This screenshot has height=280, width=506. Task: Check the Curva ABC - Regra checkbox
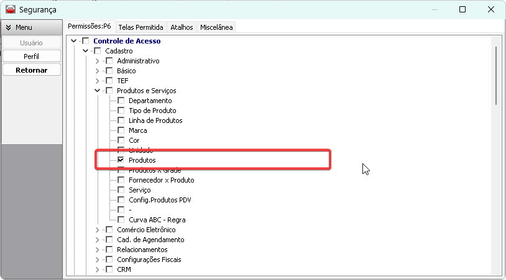pyautogui.click(x=121, y=220)
